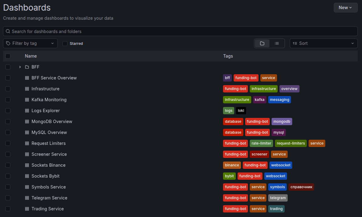
Task: Select the folder view icon
Action: click(x=262, y=43)
